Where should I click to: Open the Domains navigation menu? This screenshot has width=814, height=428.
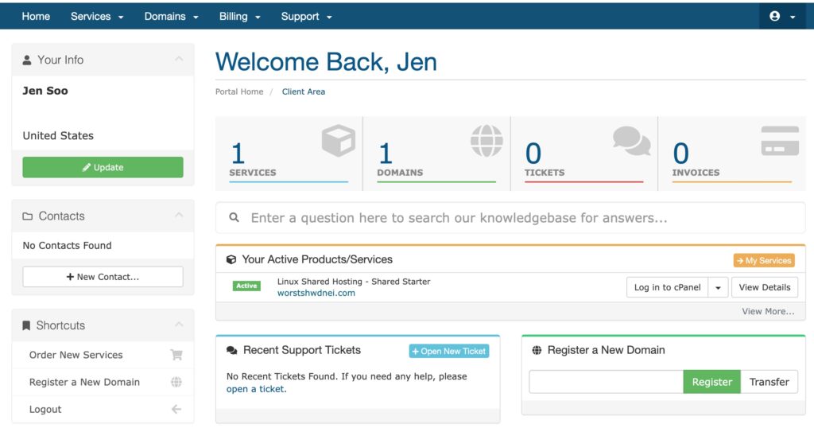click(172, 16)
